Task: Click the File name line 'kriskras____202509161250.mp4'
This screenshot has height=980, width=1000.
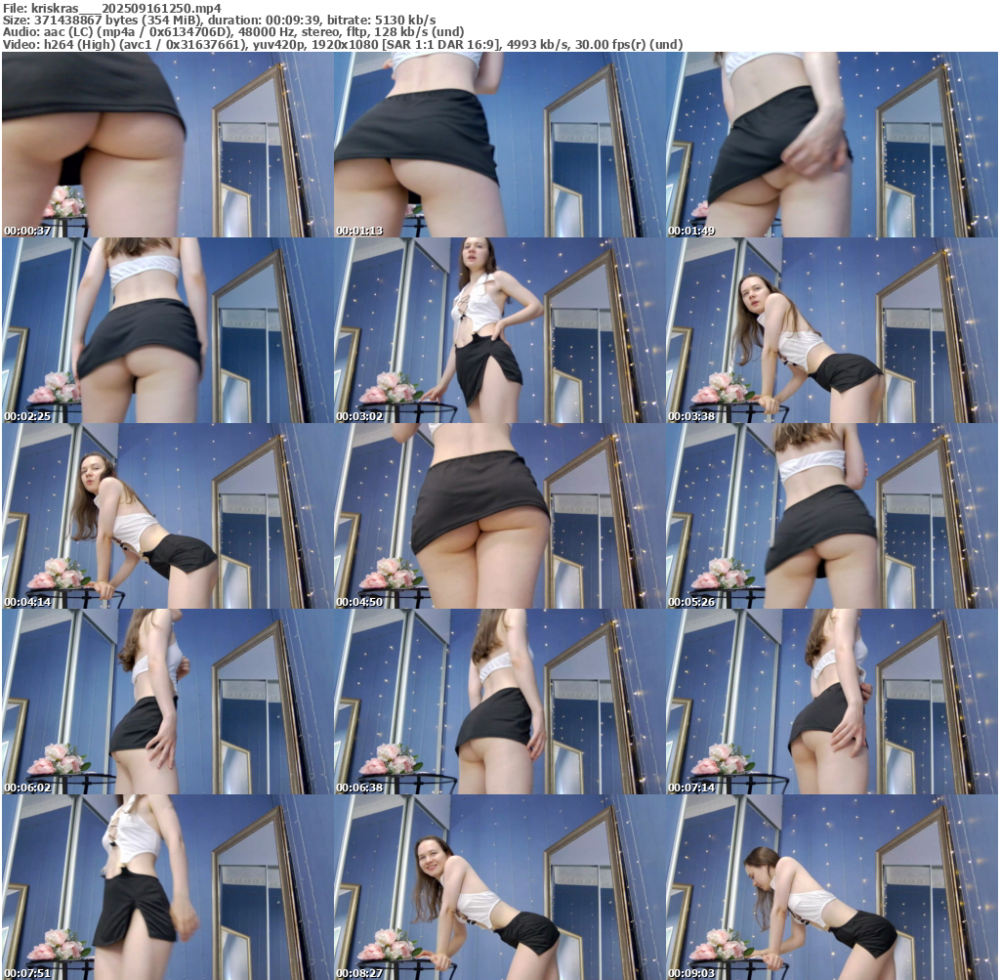Action: click(x=112, y=8)
